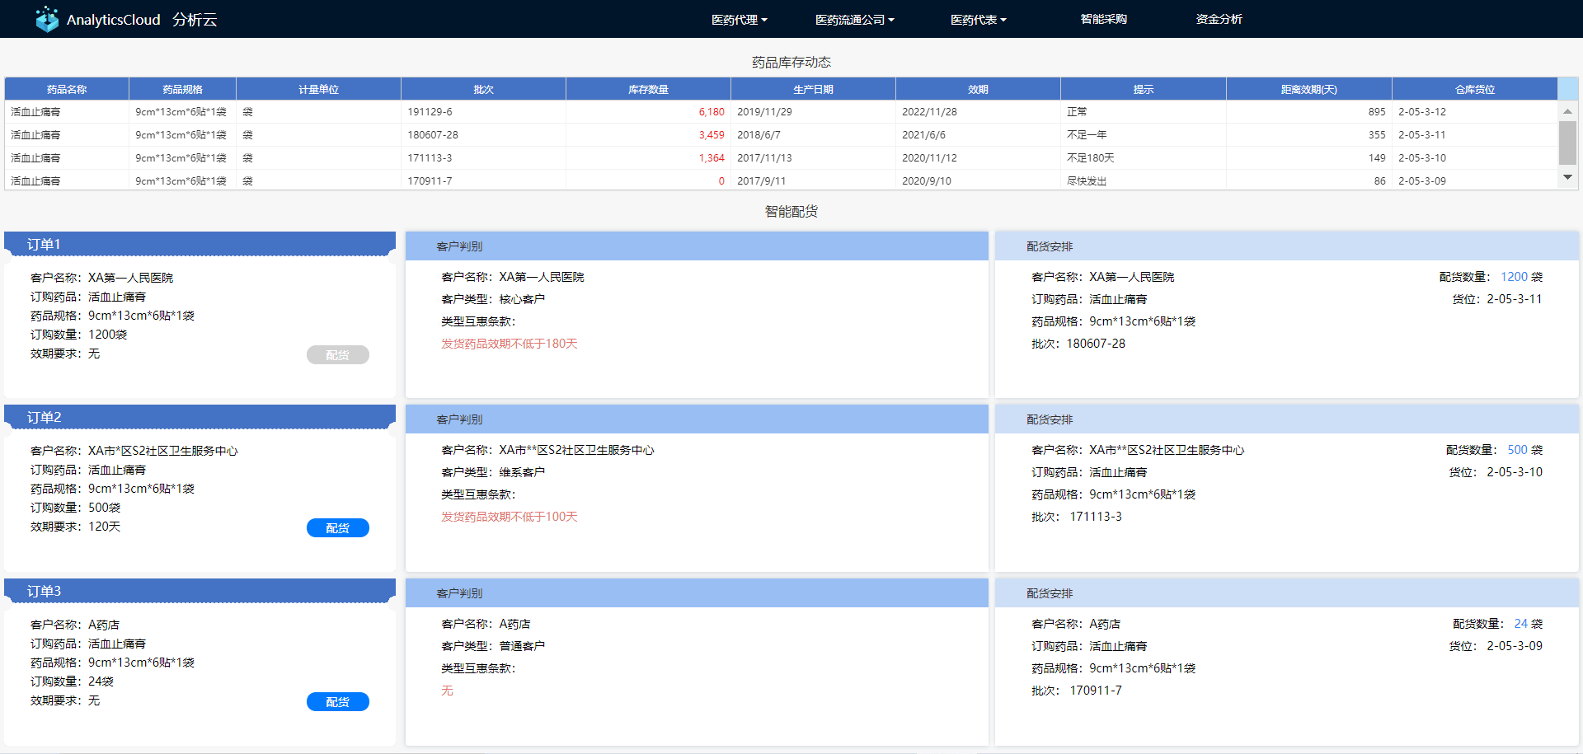Image resolution: width=1583 pixels, height=754 pixels.
Task: Click the 配货 button for 订单2
Action: [x=338, y=527]
